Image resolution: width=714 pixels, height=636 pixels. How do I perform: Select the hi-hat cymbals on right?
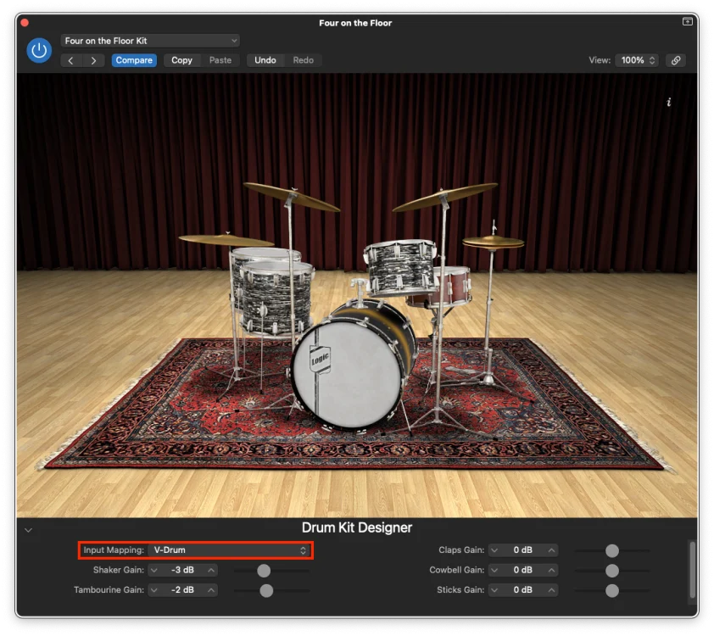[494, 243]
